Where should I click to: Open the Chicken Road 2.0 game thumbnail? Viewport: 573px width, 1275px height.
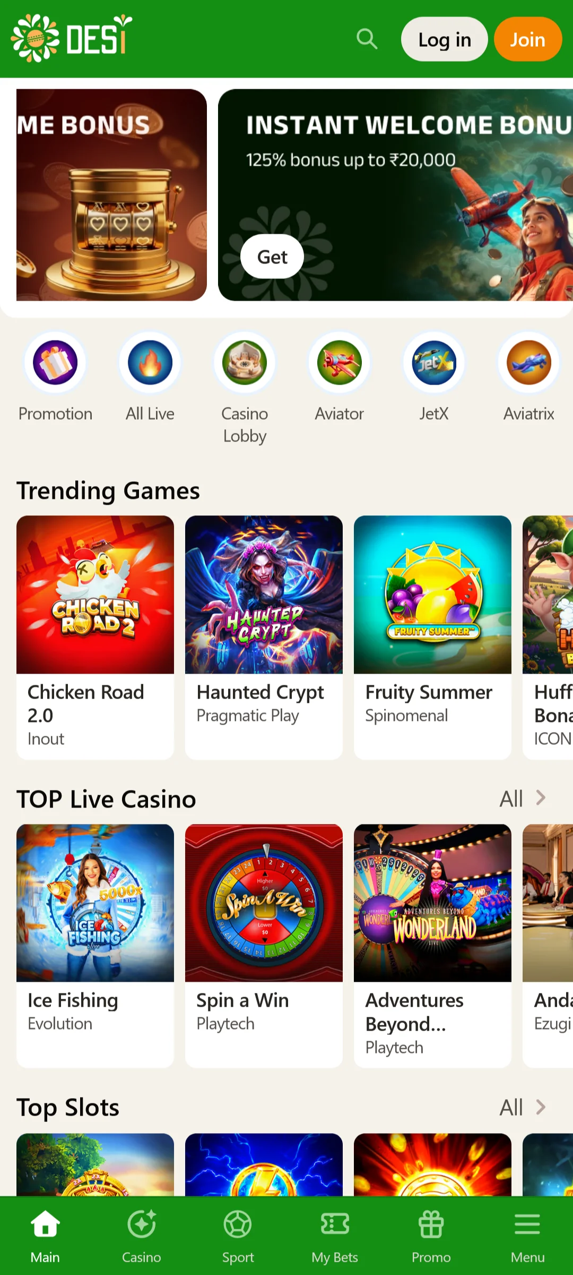point(95,594)
